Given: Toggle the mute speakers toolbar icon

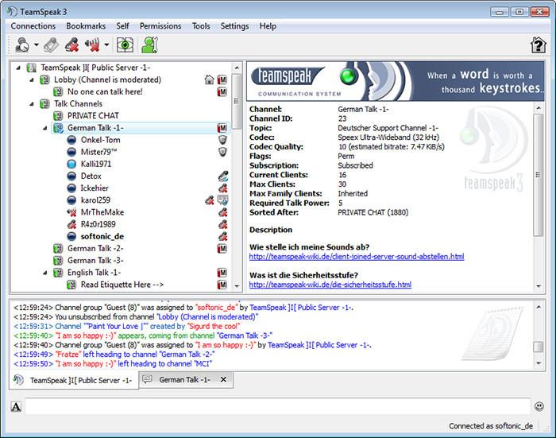Looking at the screenshot, I should point(92,45).
